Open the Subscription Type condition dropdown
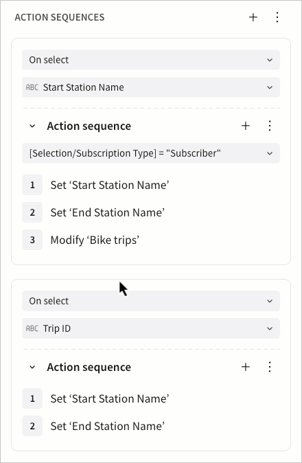This screenshot has width=302, height=463. pyautogui.click(x=151, y=153)
